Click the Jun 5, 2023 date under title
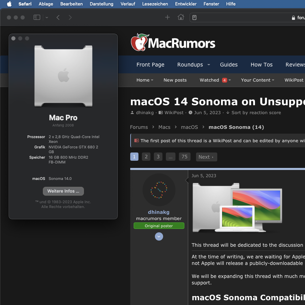This screenshot has height=305, width=305. 207,113
